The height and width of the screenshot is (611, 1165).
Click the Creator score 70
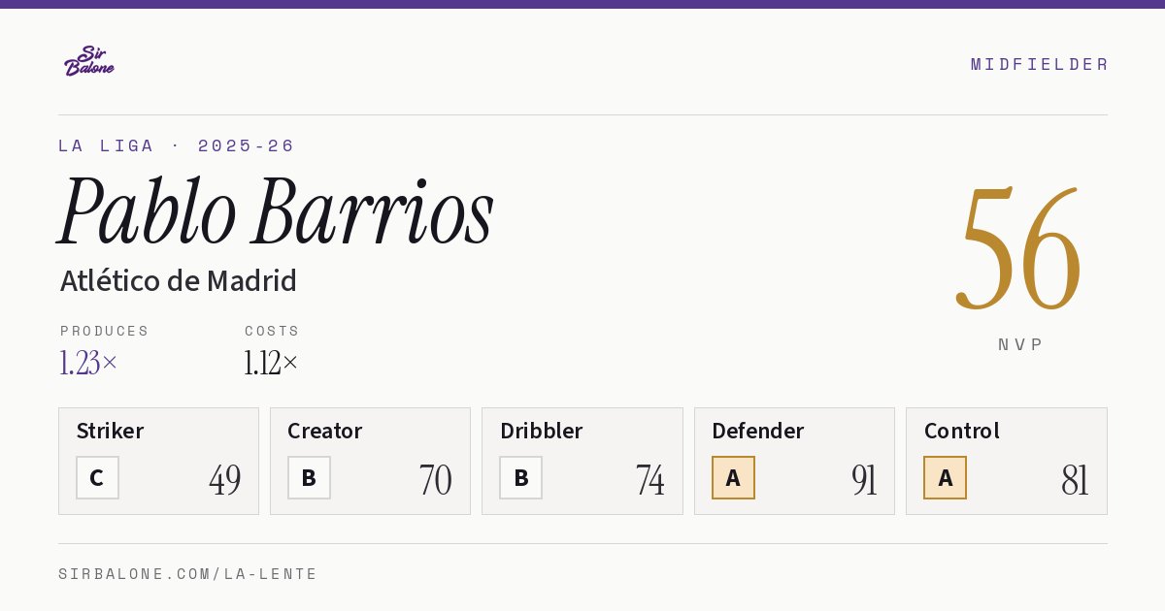[x=436, y=479]
